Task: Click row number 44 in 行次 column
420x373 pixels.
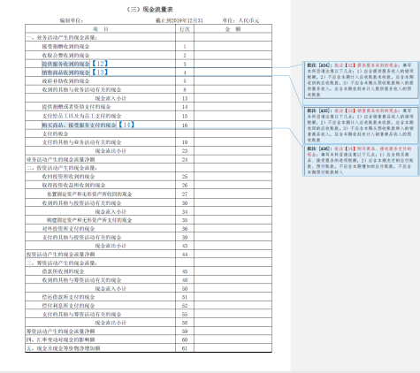Action: 185,255
